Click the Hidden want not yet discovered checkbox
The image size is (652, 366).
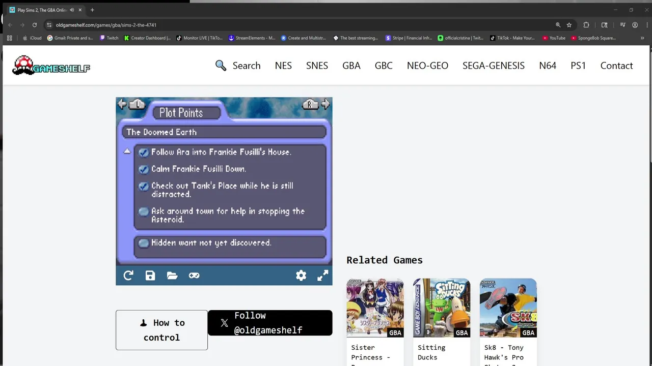(144, 243)
